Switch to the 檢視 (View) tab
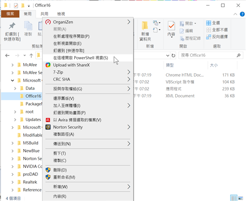This screenshot has width=246, height=201. 61,14
